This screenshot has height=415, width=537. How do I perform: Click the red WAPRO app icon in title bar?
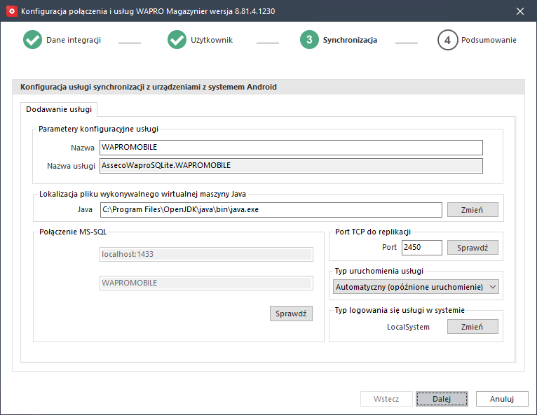point(12,11)
